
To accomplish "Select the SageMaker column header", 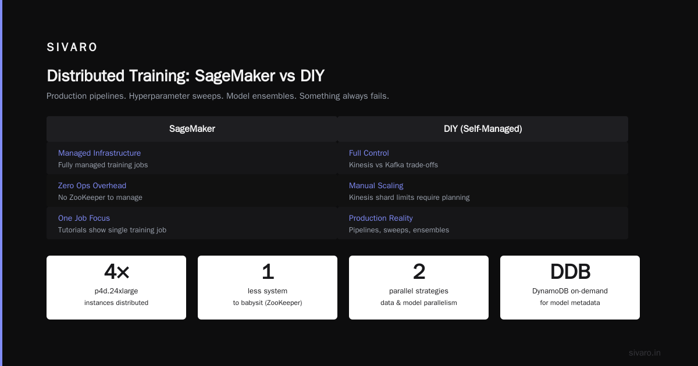I will (192, 129).
